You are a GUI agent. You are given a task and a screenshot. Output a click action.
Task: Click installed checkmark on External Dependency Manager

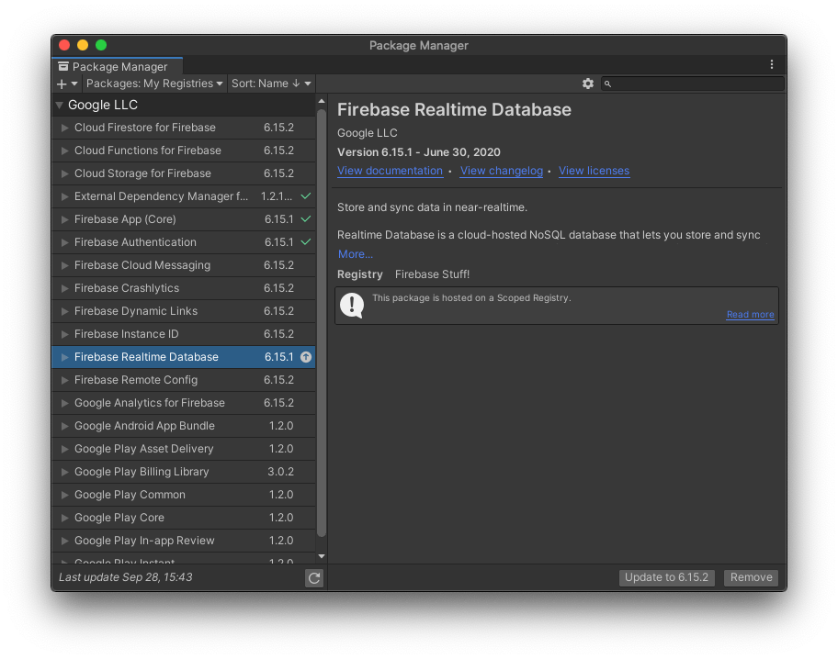pyautogui.click(x=306, y=196)
